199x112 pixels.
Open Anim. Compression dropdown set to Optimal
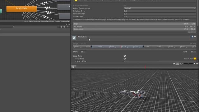160,8
